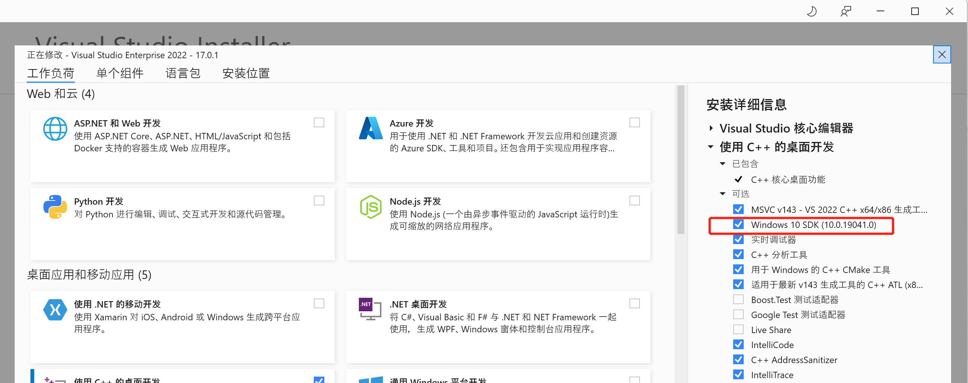Expand Visual Studio 核心编辑器 section
968x383 pixels.
click(711, 128)
